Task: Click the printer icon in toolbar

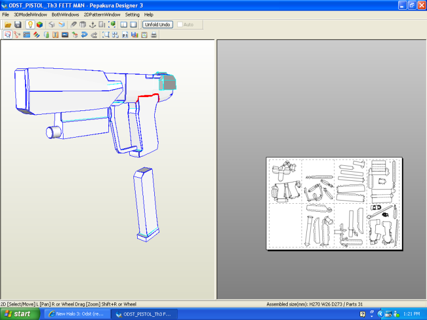Action: point(154,35)
